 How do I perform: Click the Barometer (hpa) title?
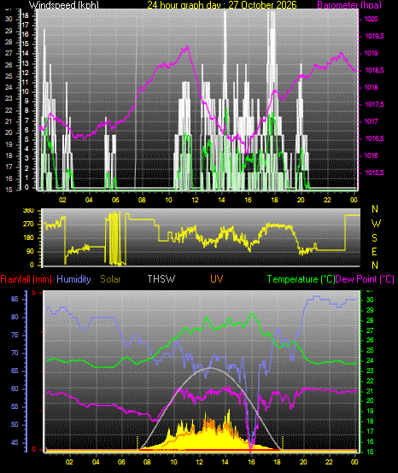point(349,4)
